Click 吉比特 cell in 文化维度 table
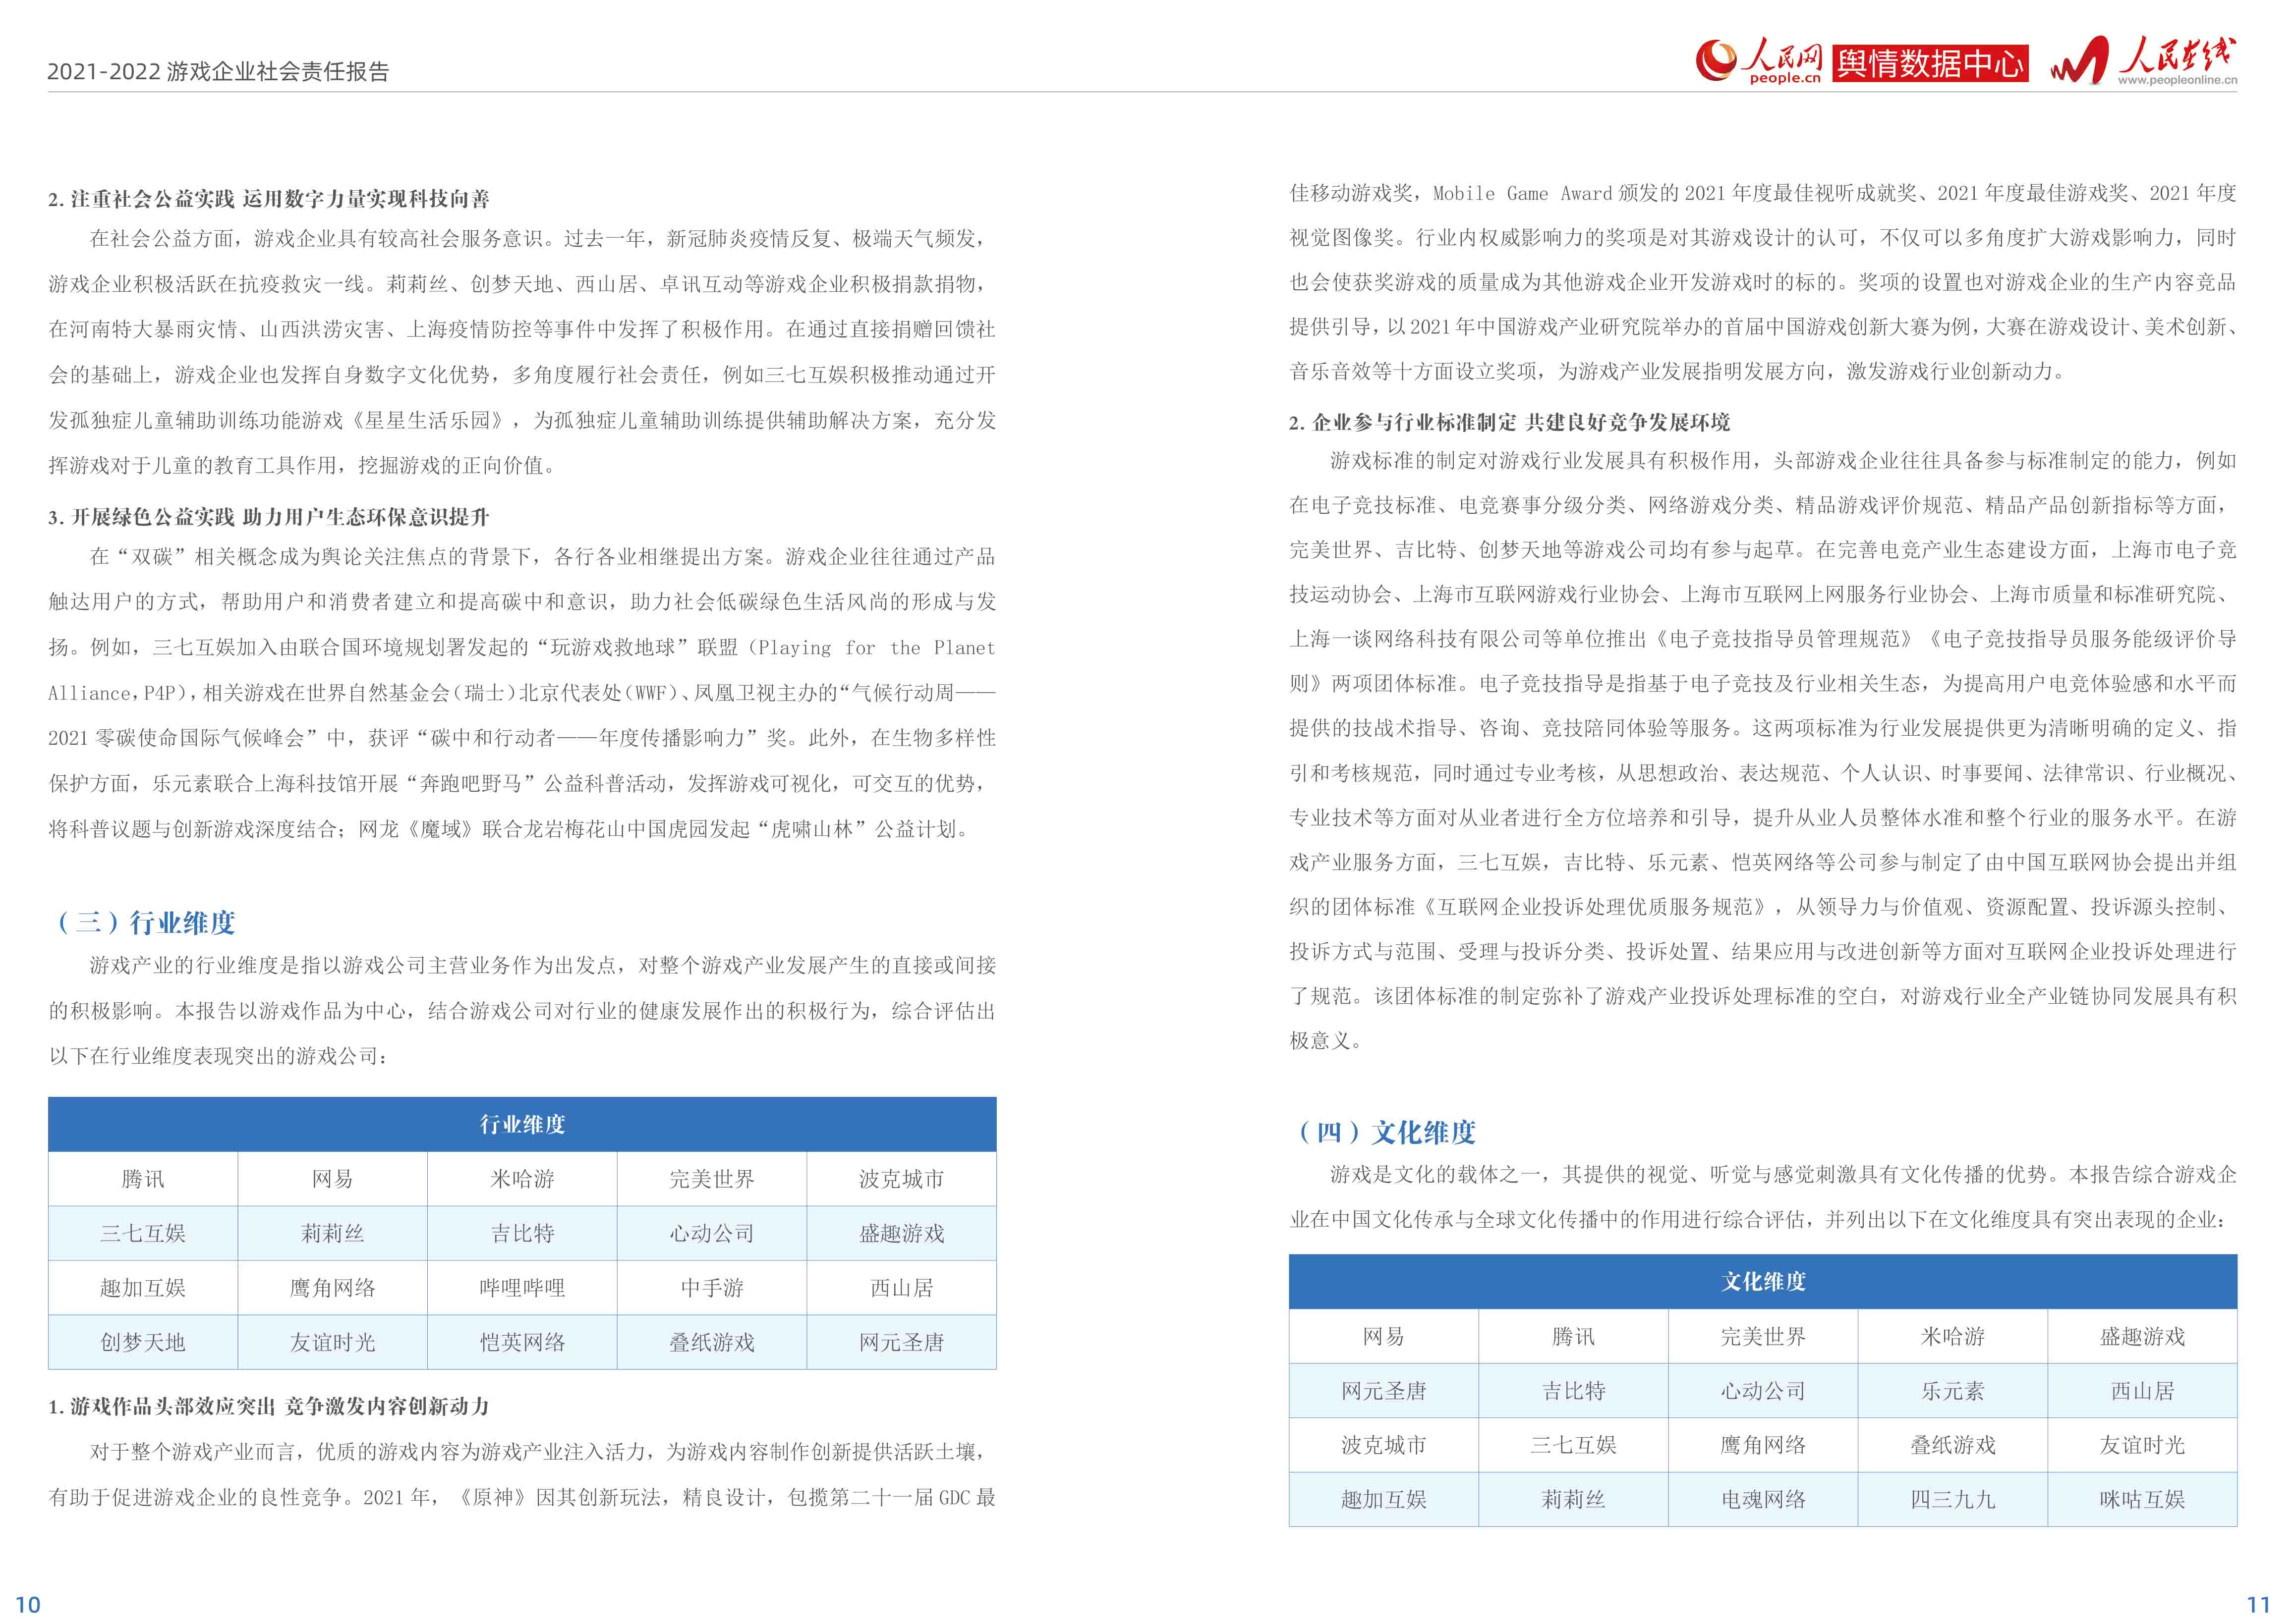 [1574, 1390]
